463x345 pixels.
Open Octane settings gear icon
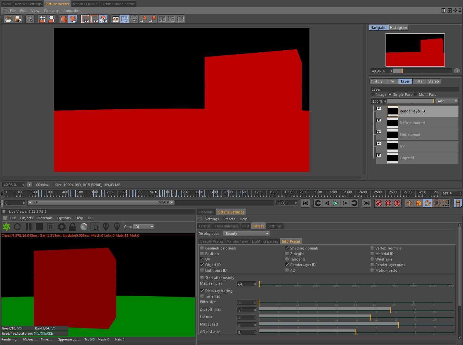61,227
